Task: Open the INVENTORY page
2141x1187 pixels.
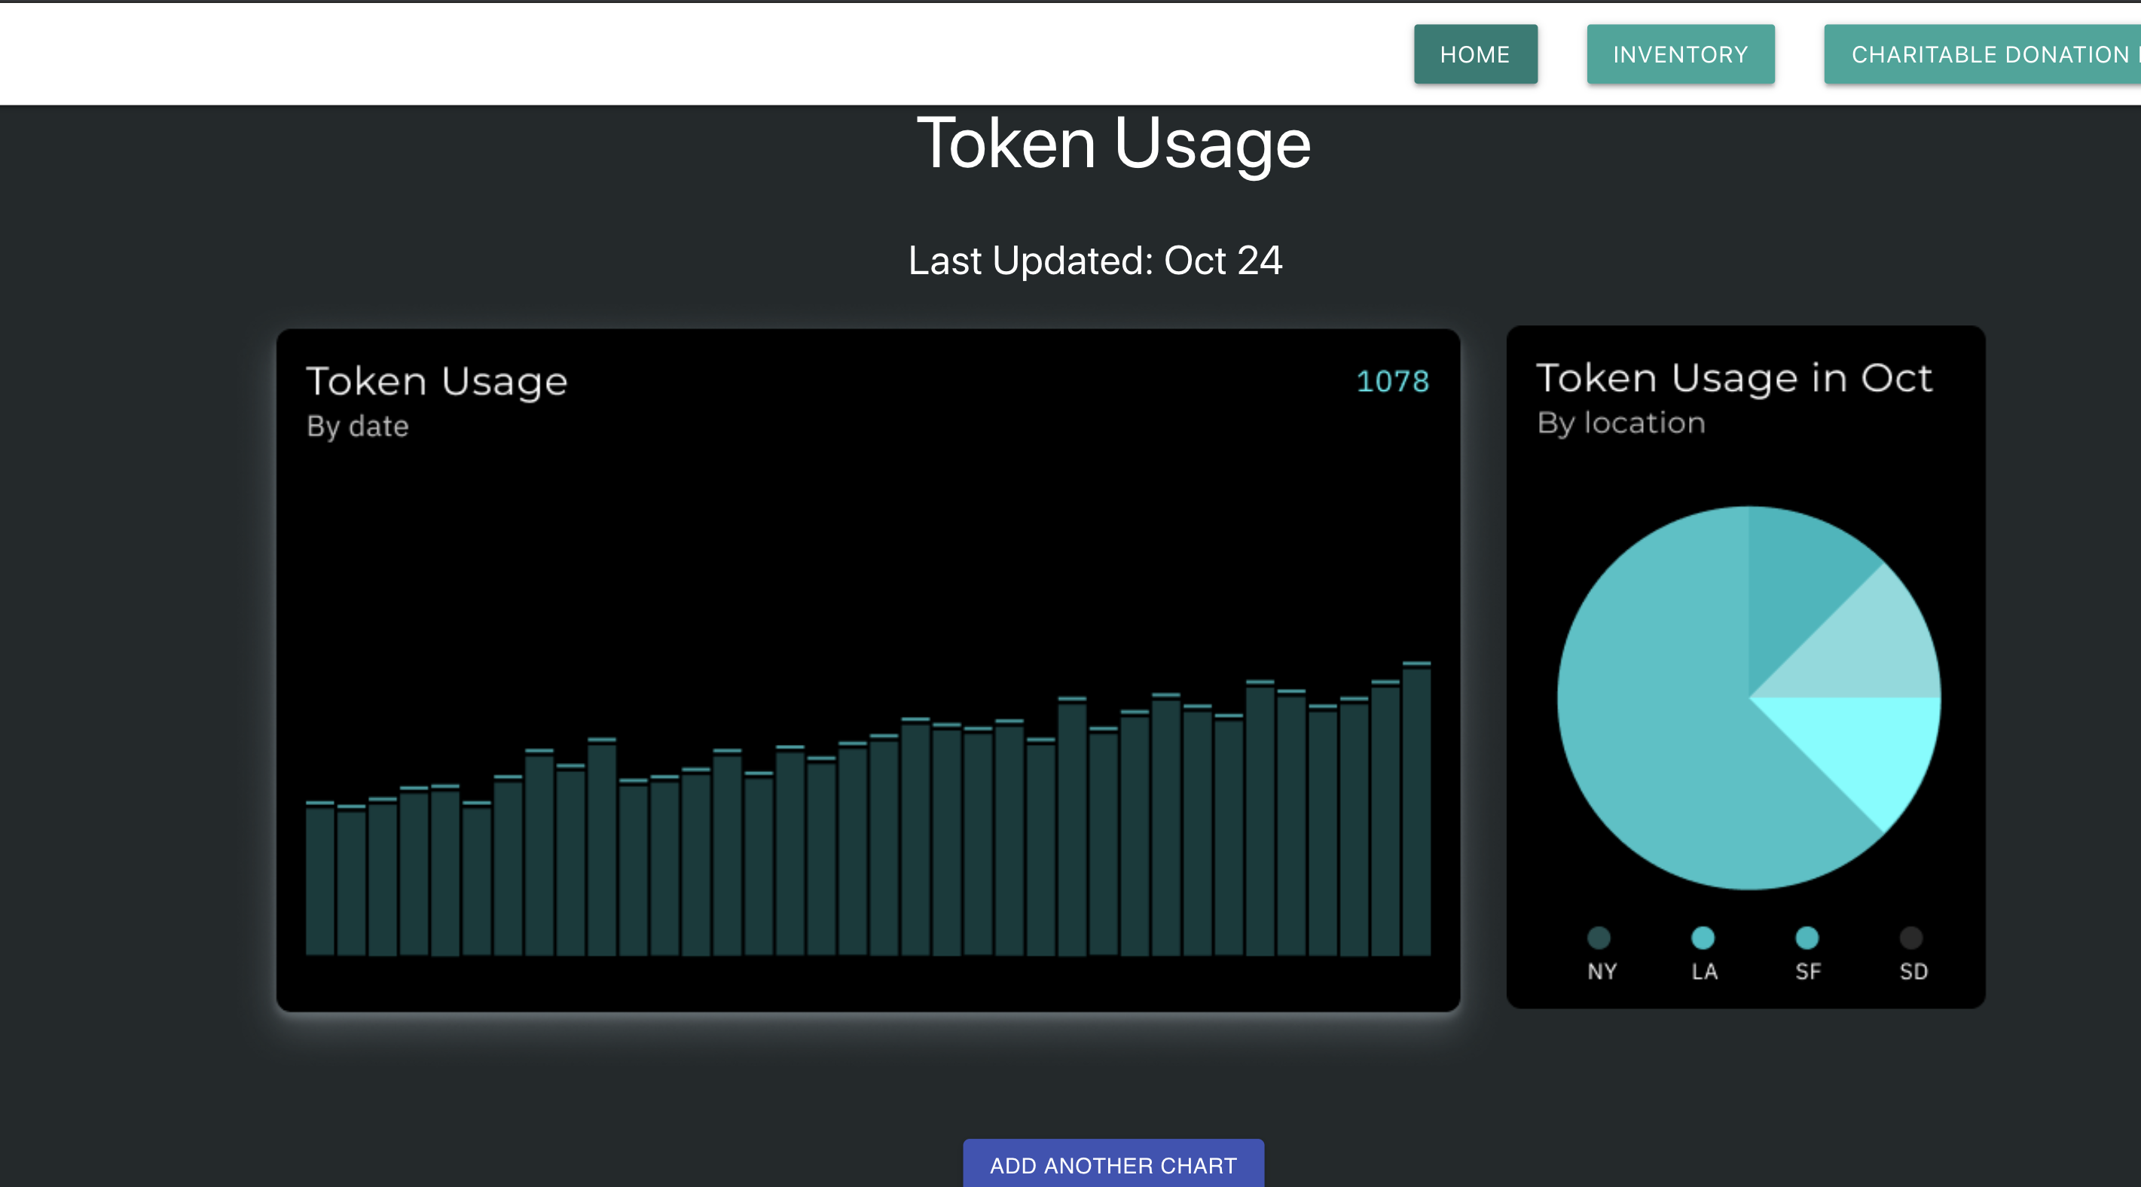Action: (1680, 55)
